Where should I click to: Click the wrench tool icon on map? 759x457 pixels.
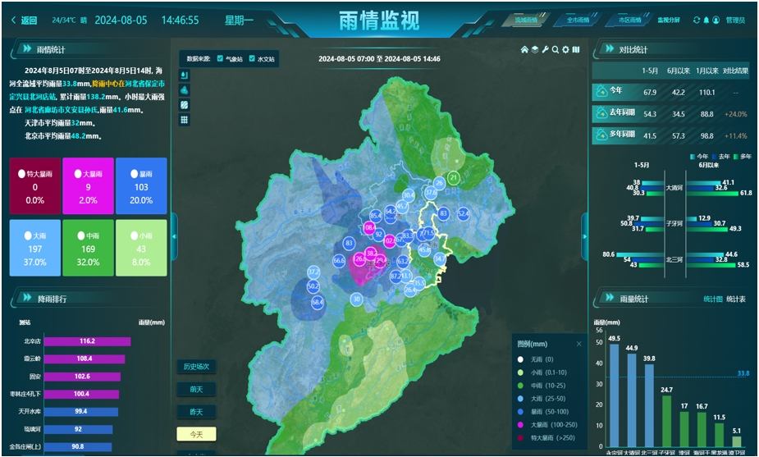[546, 50]
